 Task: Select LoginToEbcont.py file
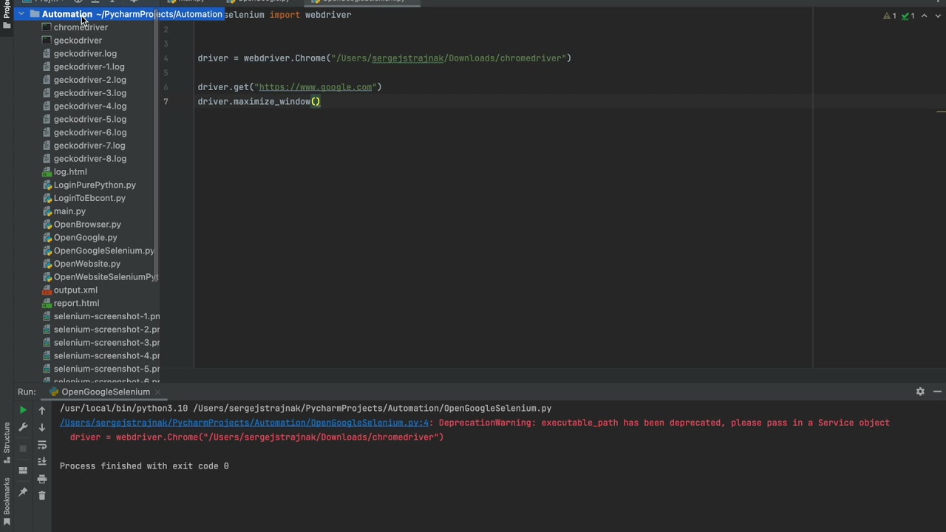point(89,198)
